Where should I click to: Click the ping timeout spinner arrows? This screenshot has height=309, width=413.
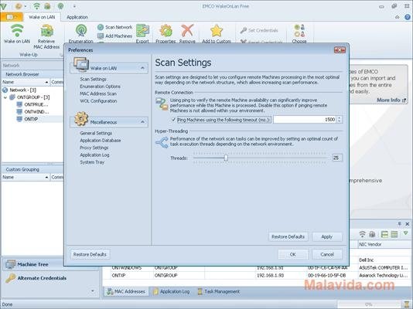pyautogui.click(x=340, y=120)
